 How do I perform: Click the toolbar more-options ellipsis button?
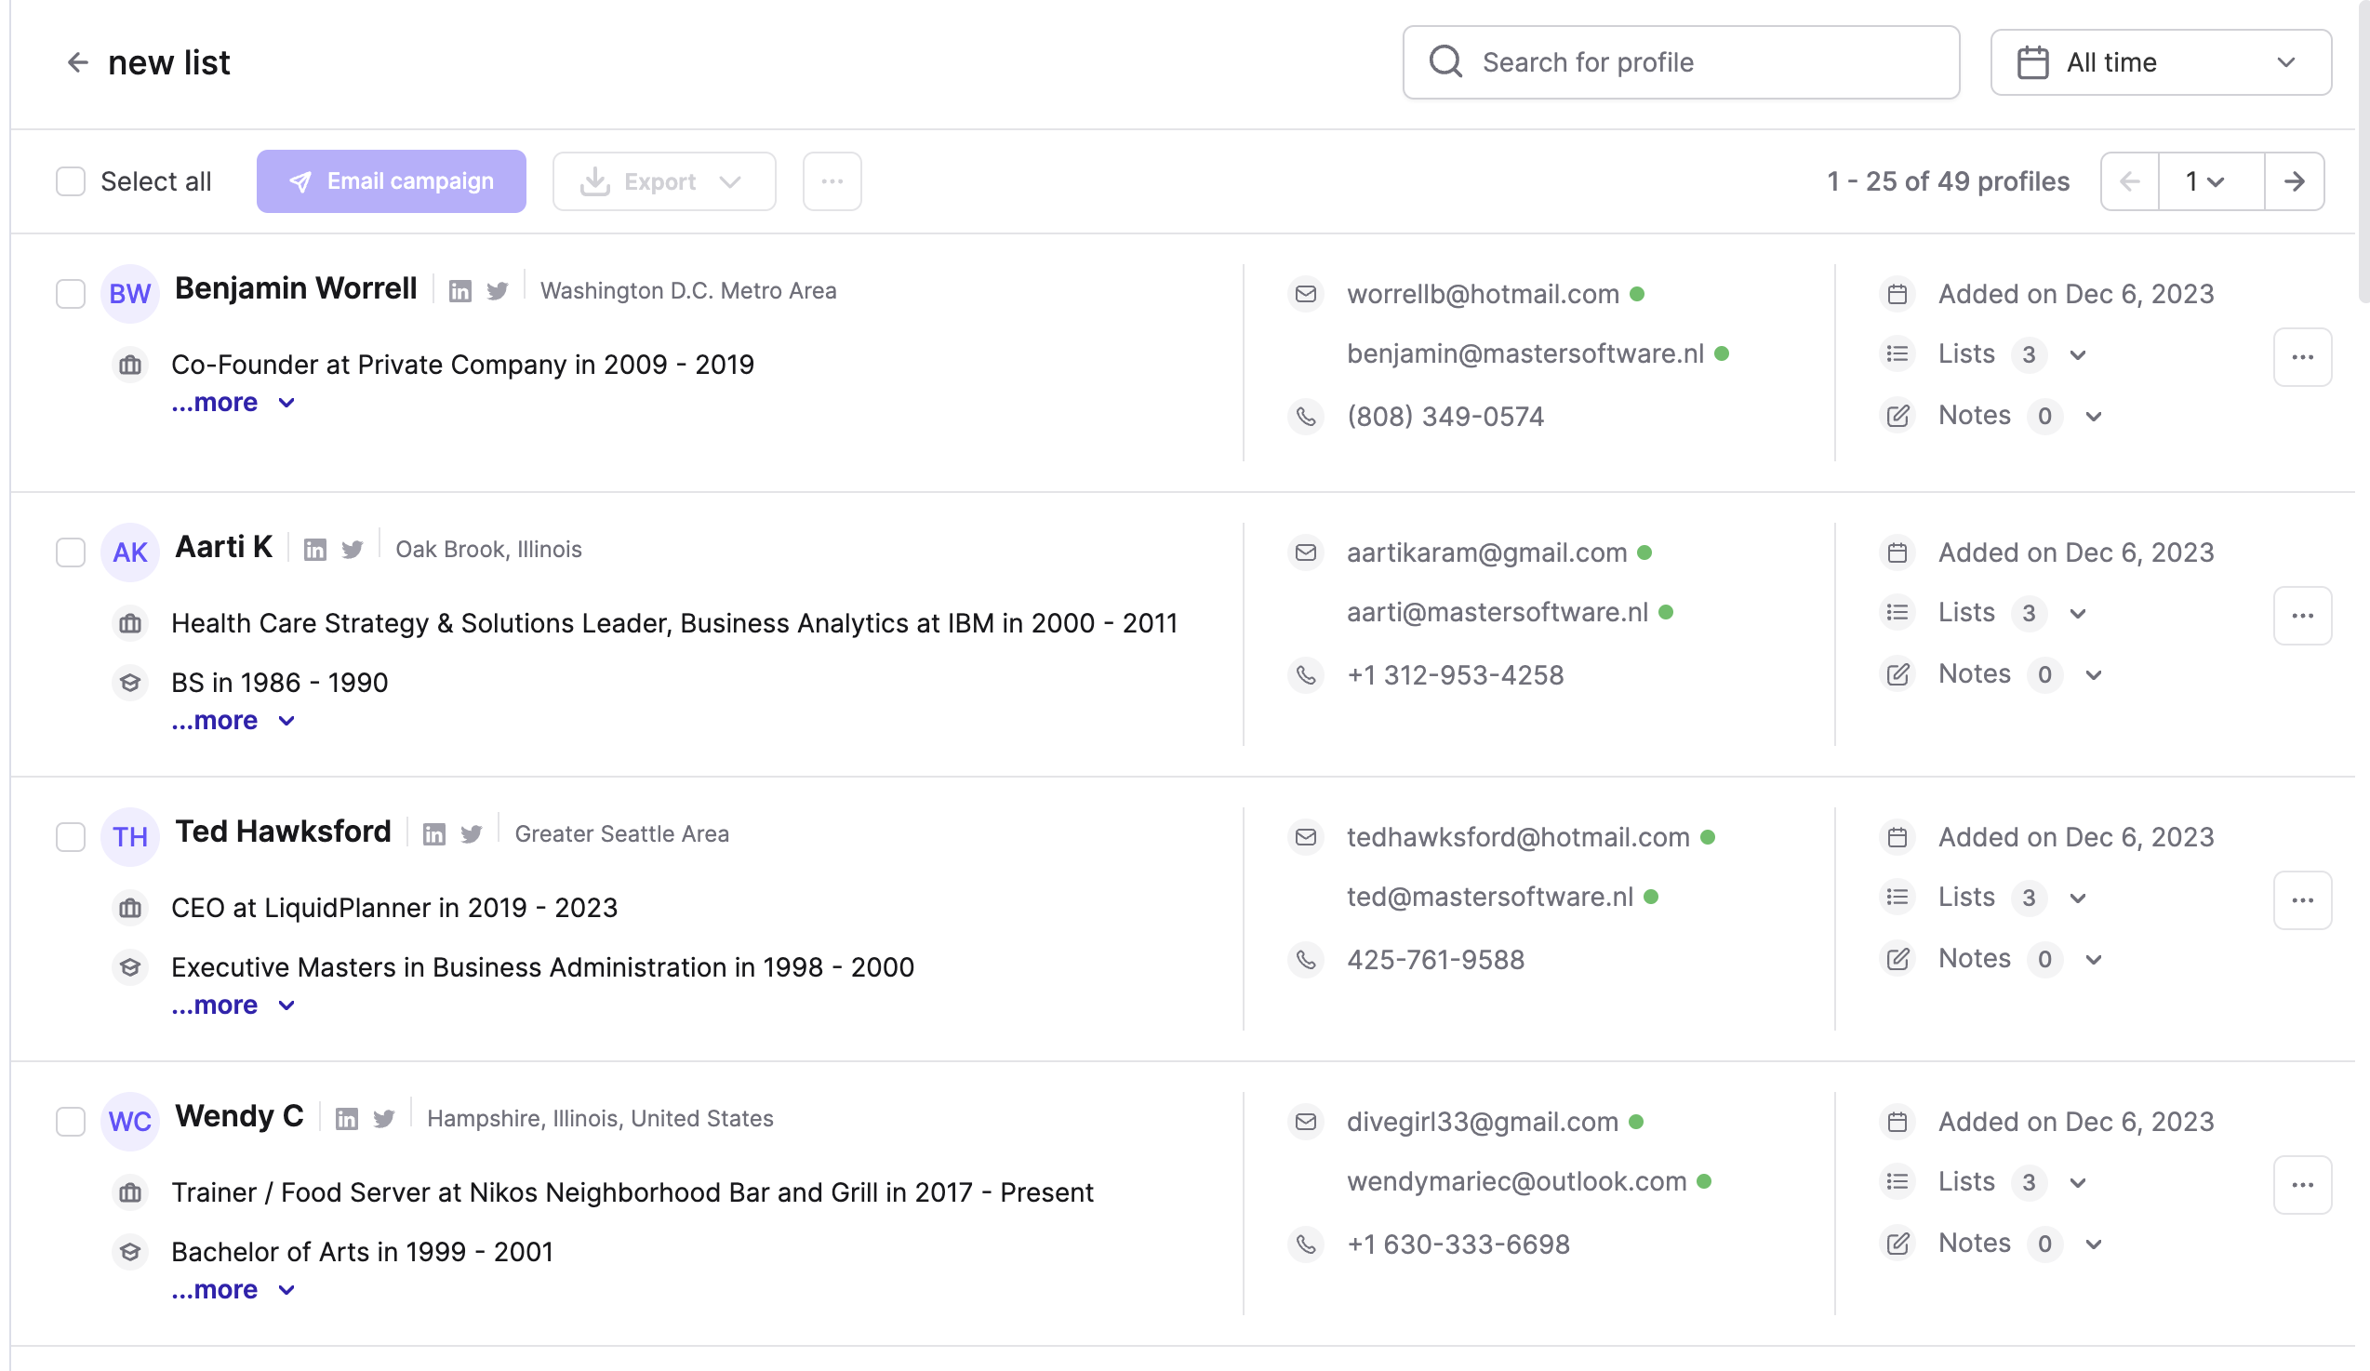pyautogui.click(x=832, y=181)
